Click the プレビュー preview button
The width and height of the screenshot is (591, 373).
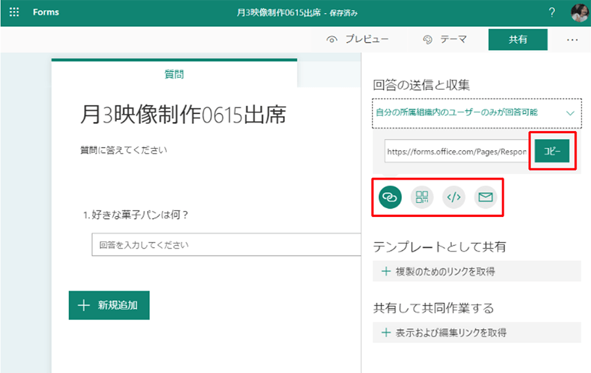pyautogui.click(x=357, y=39)
